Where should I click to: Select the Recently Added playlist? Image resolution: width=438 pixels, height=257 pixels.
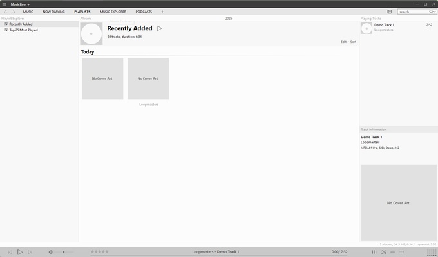pos(39,24)
